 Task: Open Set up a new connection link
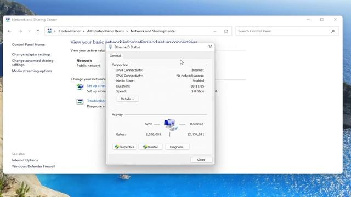(x=97, y=86)
